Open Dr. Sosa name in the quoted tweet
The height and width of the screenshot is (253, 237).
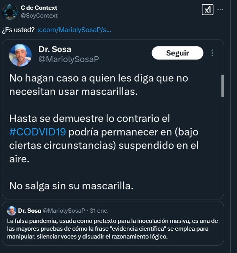[x=29, y=210]
